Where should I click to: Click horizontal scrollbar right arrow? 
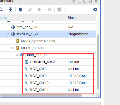(x=95, y=96)
